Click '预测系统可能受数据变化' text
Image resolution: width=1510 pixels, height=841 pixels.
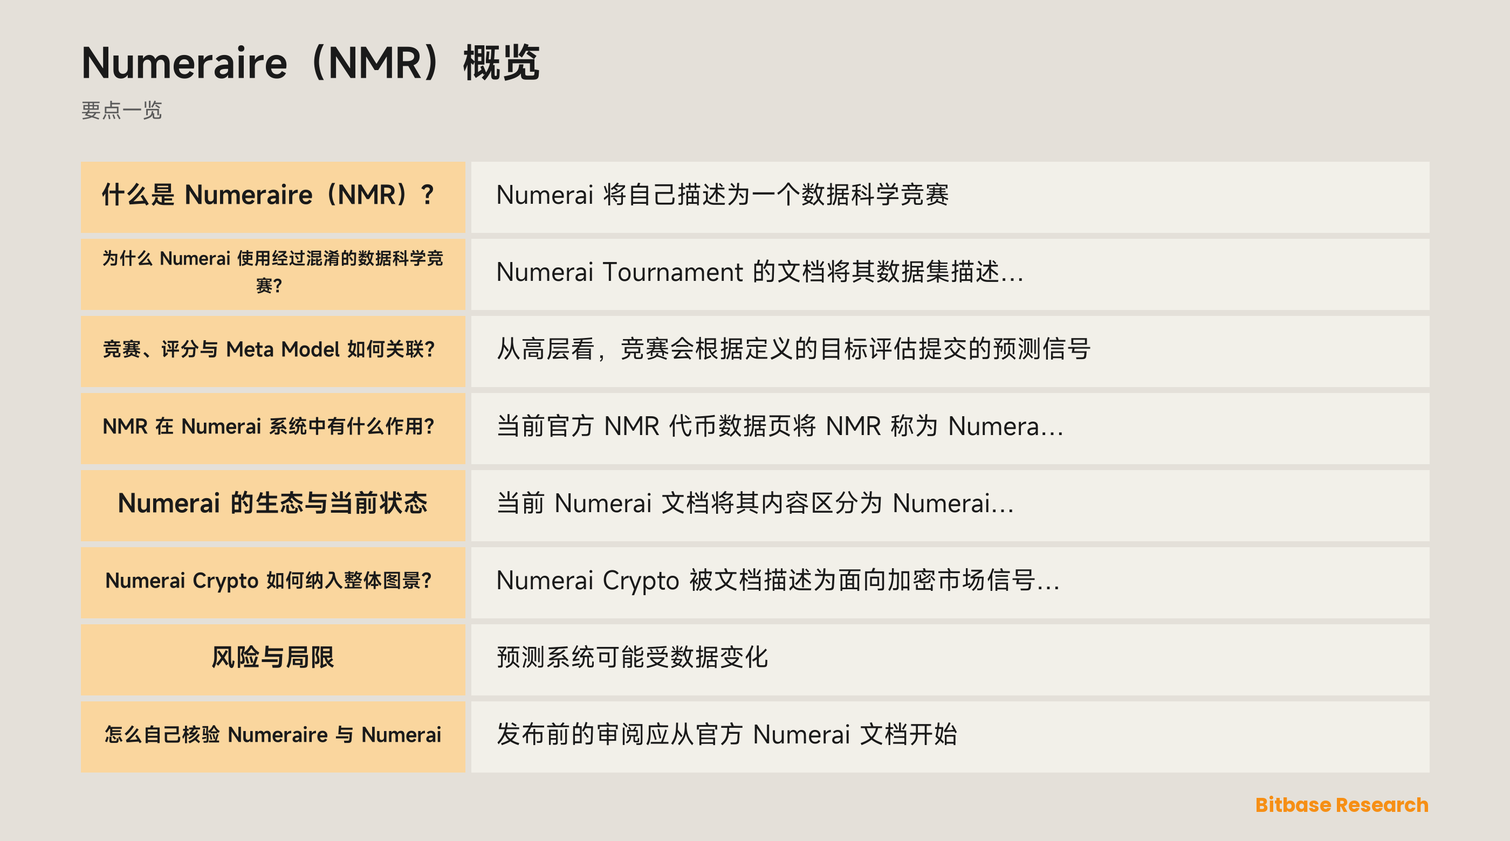pos(632,657)
